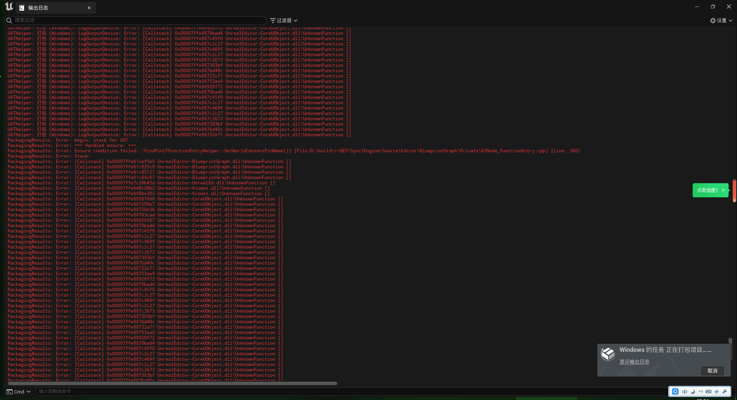The width and height of the screenshot is (737, 400).
Task: Click the red floating accelerator bar
Action: pos(734,190)
